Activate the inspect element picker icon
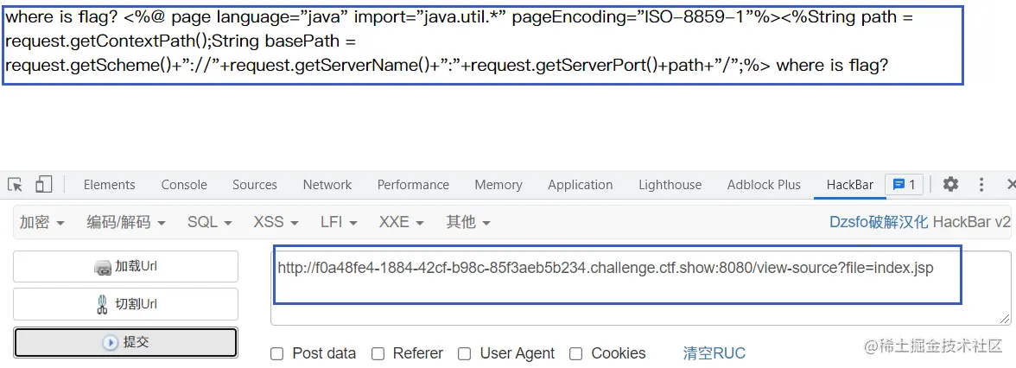The height and width of the screenshot is (368, 1016). pyautogui.click(x=15, y=185)
